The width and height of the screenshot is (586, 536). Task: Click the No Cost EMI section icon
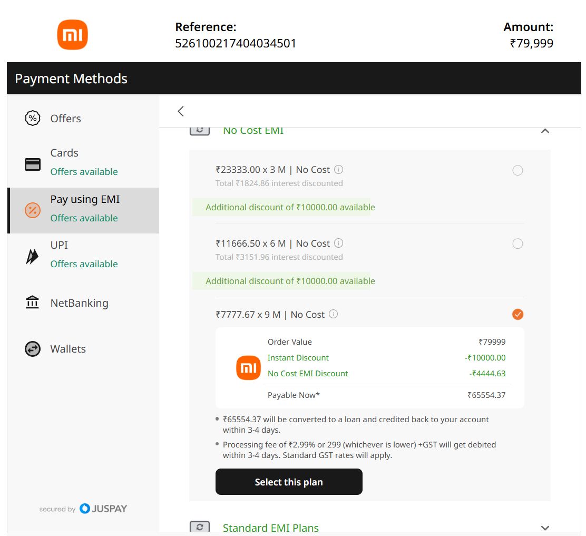pyautogui.click(x=200, y=131)
